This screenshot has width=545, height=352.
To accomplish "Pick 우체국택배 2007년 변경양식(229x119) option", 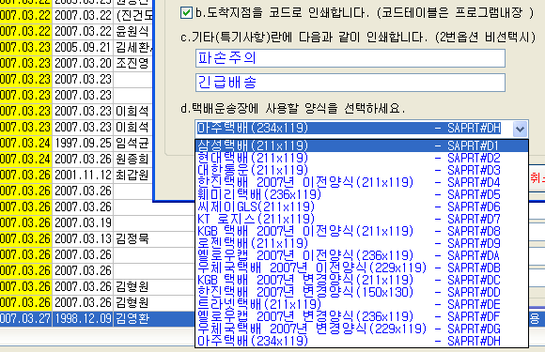I will (362, 329).
